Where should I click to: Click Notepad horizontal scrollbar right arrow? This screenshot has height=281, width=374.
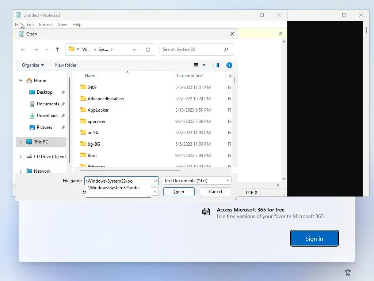pyautogui.click(x=278, y=185)
